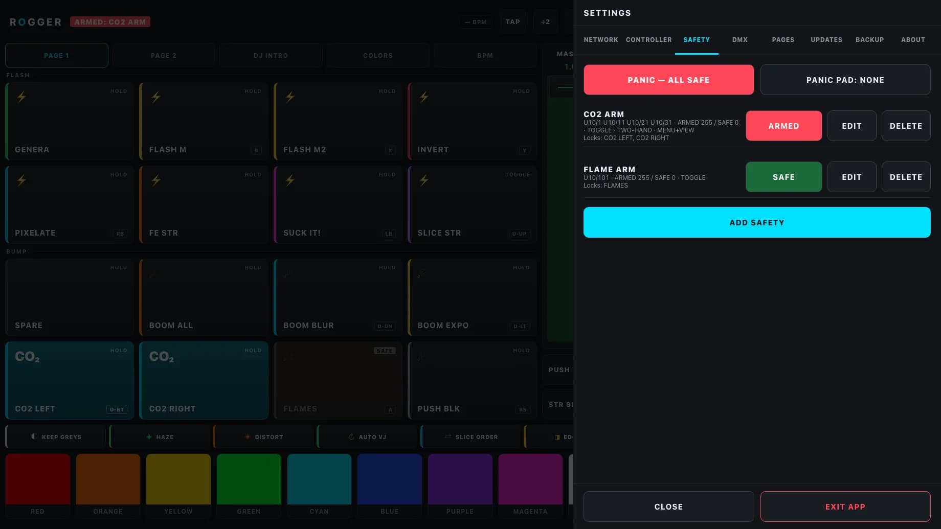Click the SPARE pad
Viewport: 941px width, 529px height.
tap(70, 297)
